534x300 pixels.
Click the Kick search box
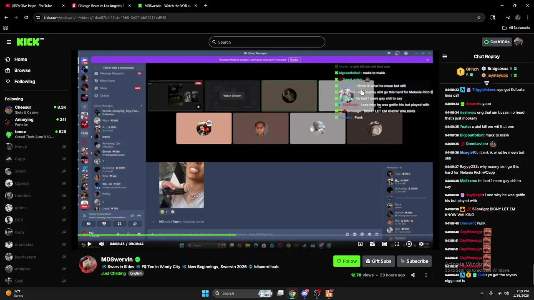point(267,42)
